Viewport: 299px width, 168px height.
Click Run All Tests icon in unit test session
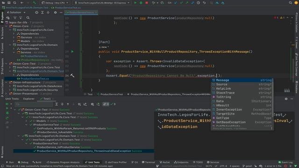tap(7, 104)
